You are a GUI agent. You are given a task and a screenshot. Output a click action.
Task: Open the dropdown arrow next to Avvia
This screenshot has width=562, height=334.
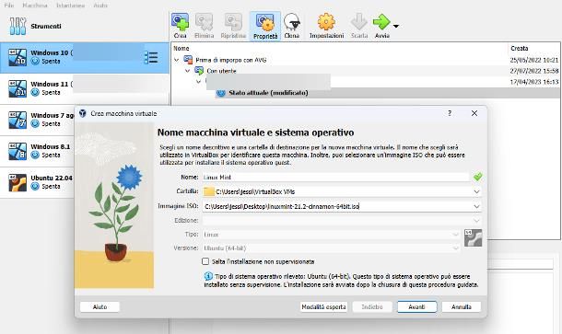coord(396,26)
